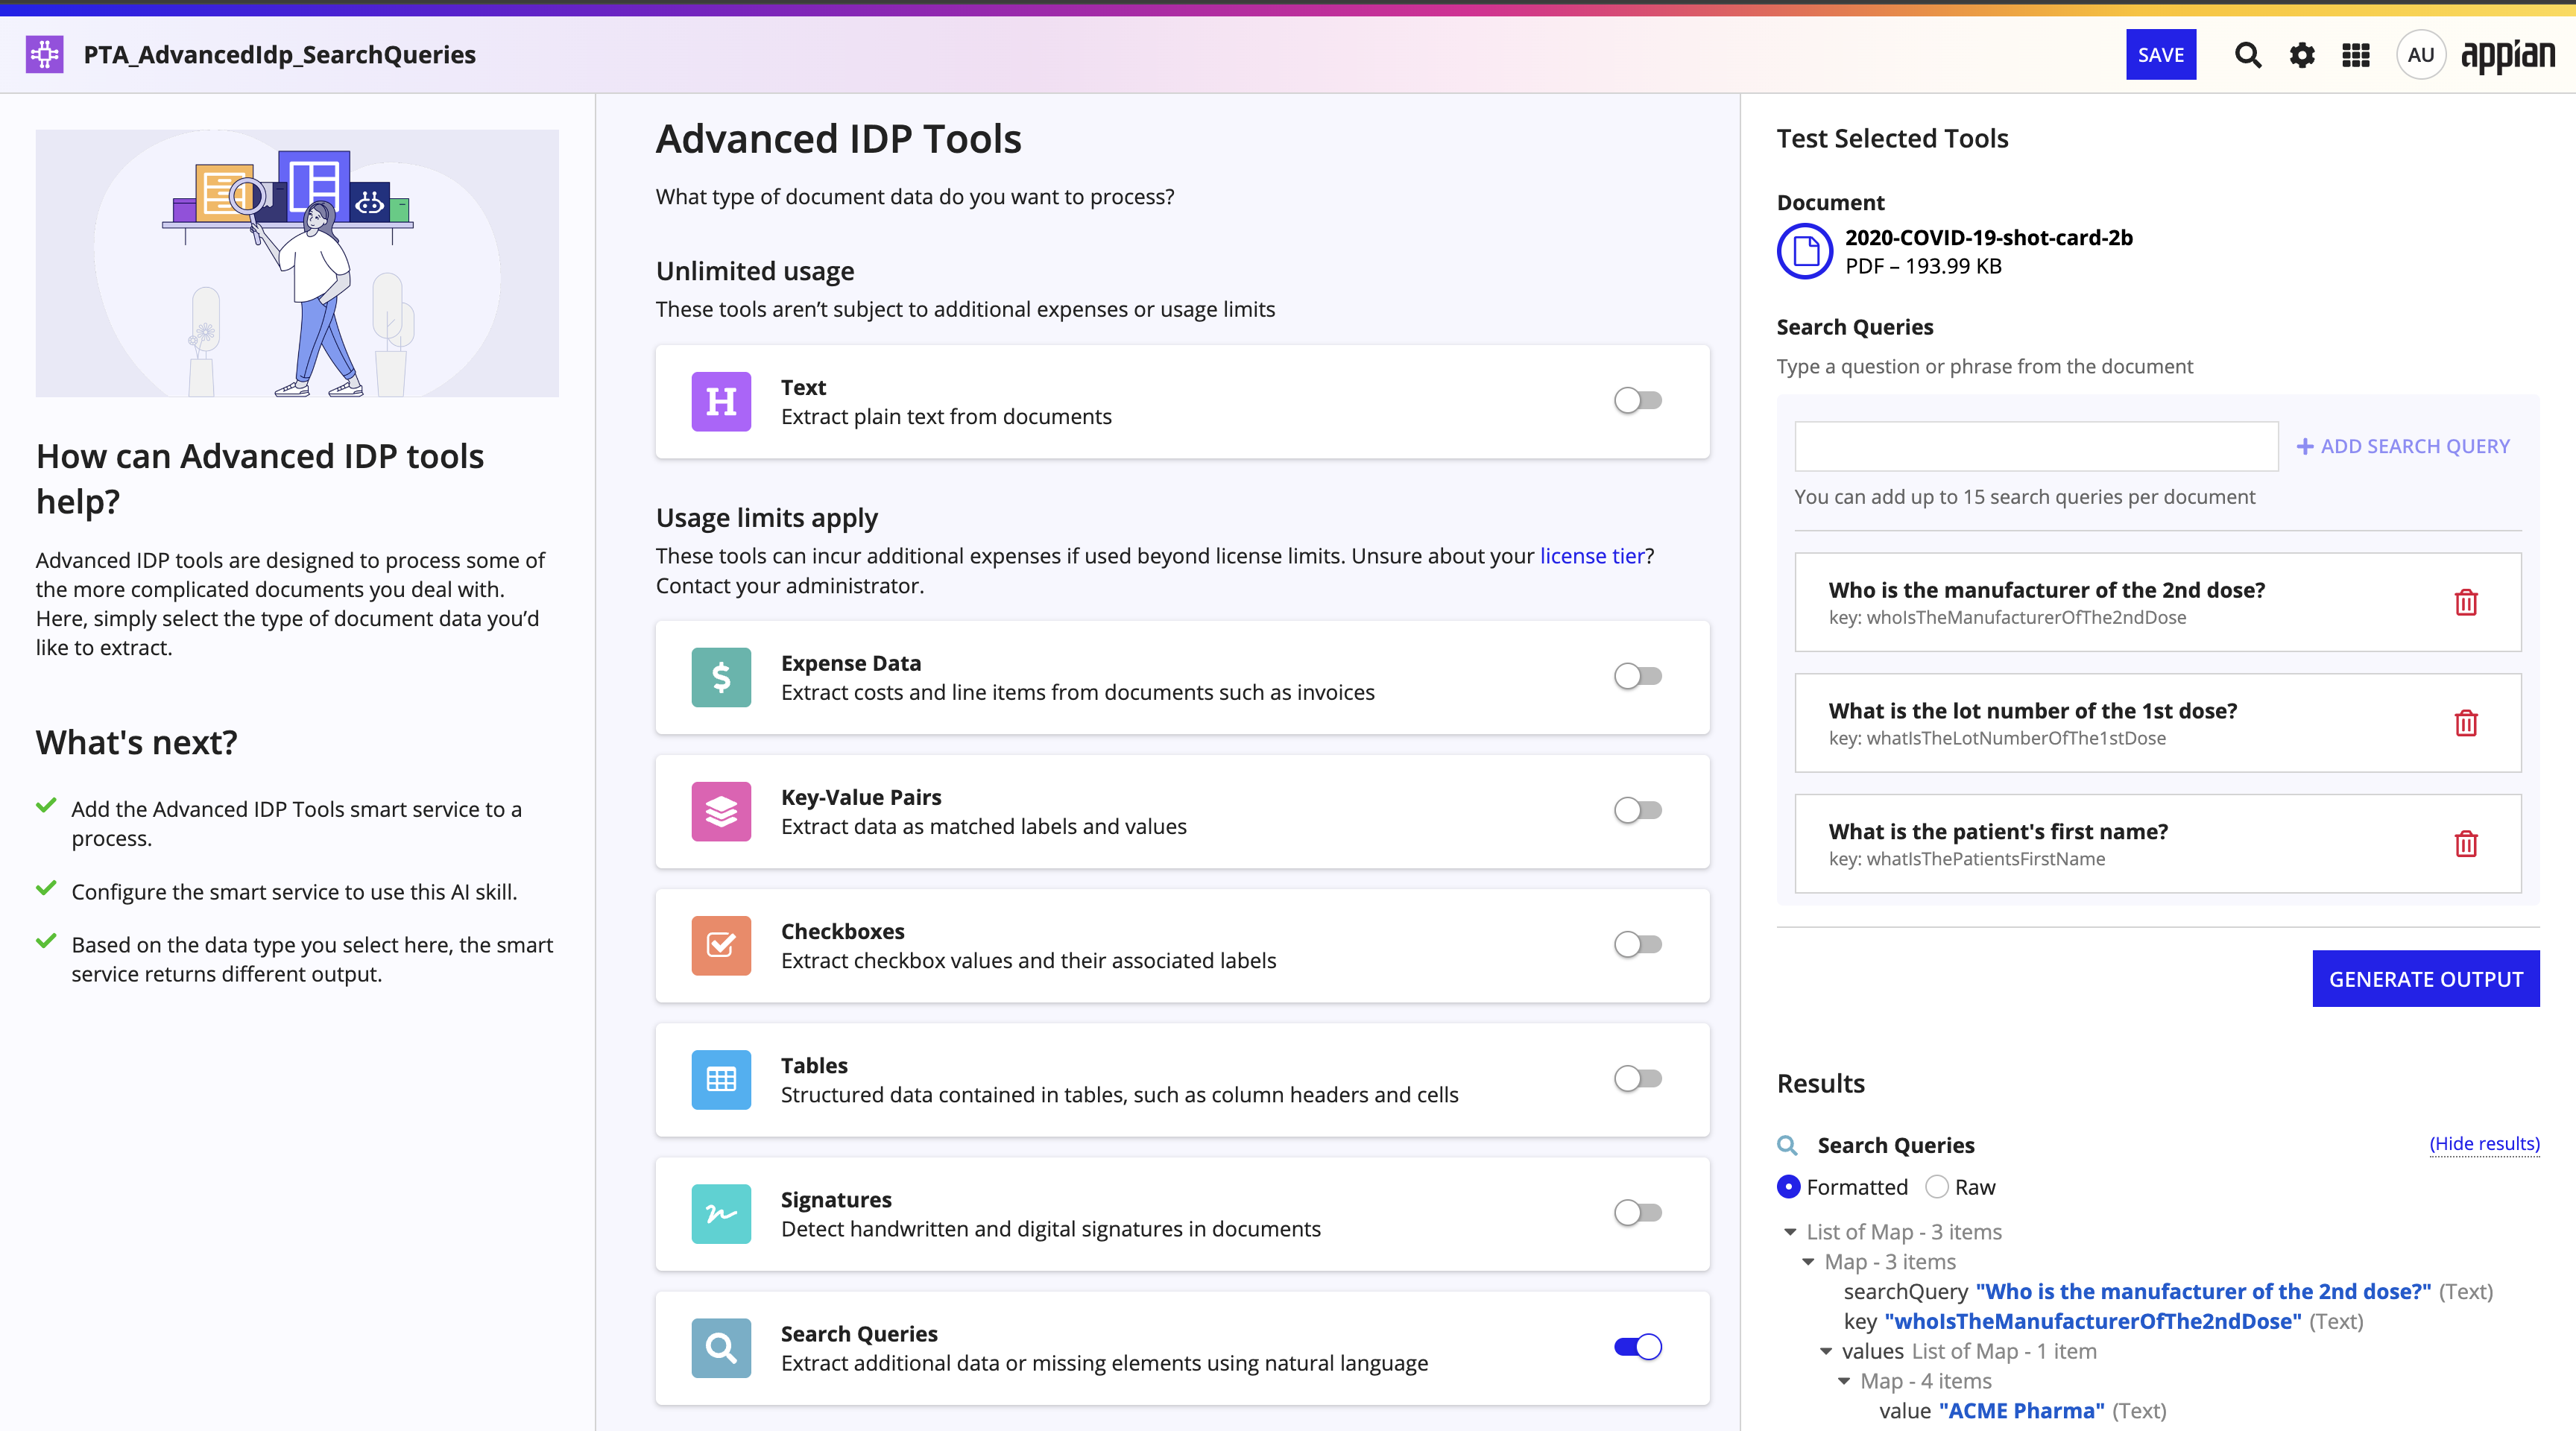Click the Key-Value Pairs layers icon

[x=721, y=812]
